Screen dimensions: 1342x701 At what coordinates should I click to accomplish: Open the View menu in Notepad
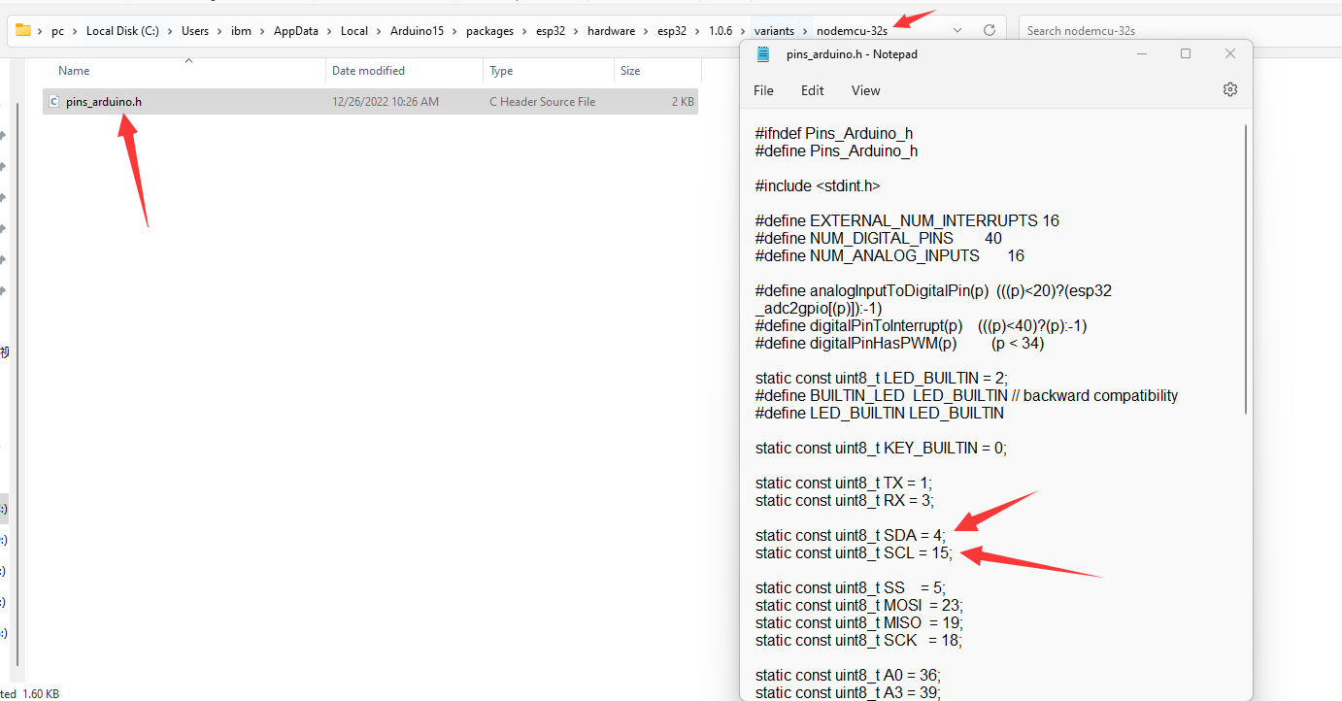point(865,90)
